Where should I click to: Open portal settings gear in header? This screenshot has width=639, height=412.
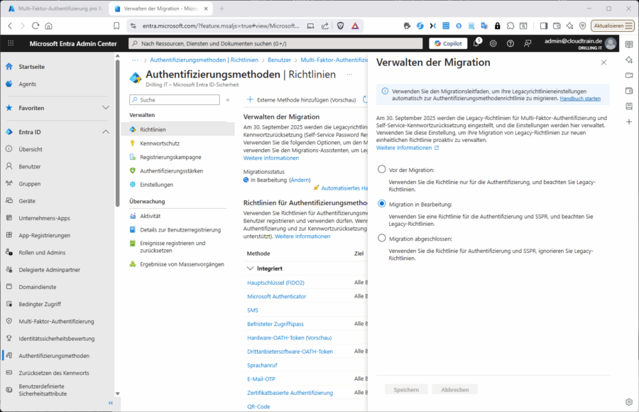(x=493, y=43)
